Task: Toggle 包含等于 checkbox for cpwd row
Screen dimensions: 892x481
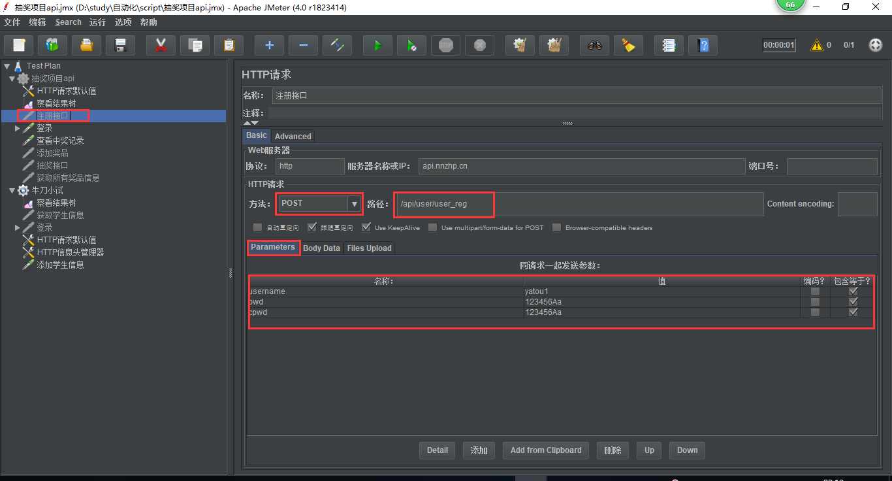Action: 853,312
